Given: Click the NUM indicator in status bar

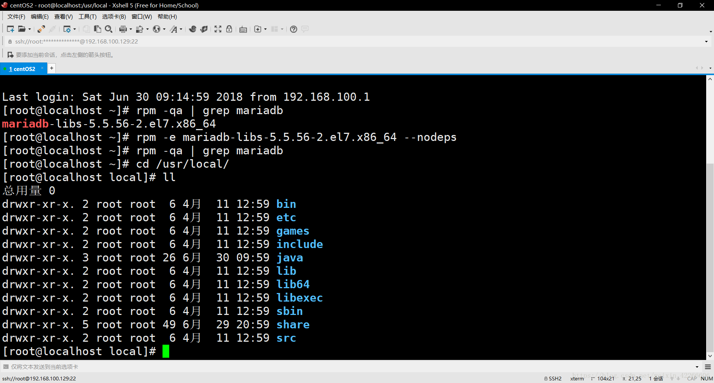Looking at the screenshot, I should click(x=707, y=379).
